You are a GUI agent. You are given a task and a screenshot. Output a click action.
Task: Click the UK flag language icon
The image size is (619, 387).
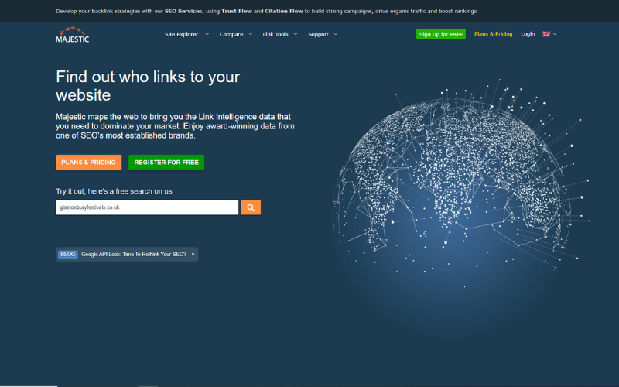point(546,34)
